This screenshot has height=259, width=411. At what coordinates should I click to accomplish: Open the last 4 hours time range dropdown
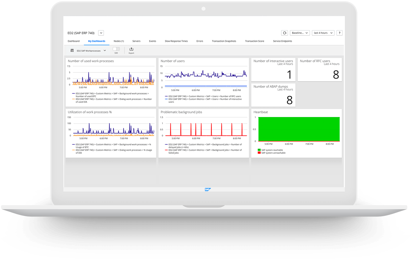(x=323, y=33)
